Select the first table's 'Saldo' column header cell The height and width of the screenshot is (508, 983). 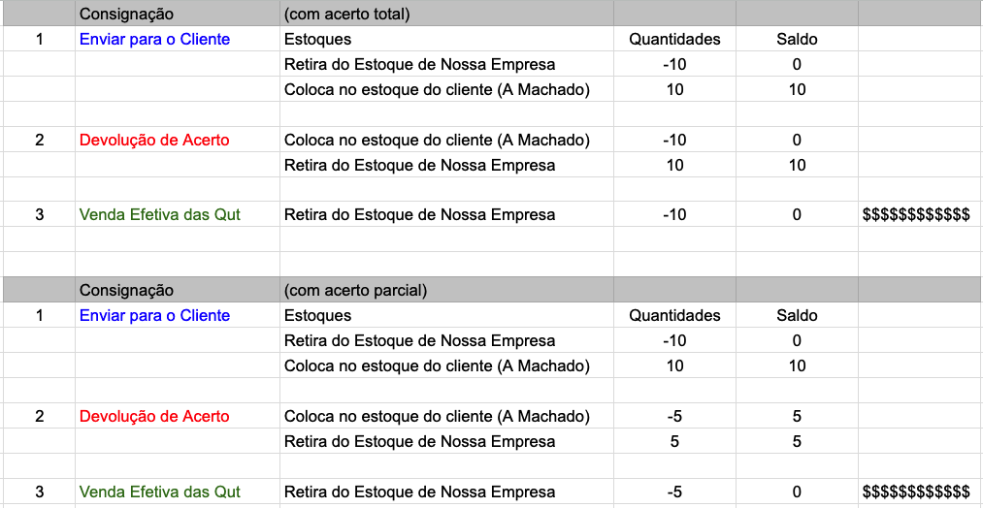click(x=797, y=40)
